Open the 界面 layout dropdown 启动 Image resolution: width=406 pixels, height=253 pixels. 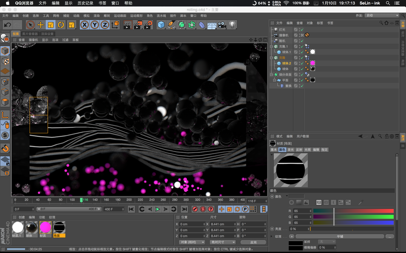click(x=382, y=16)
